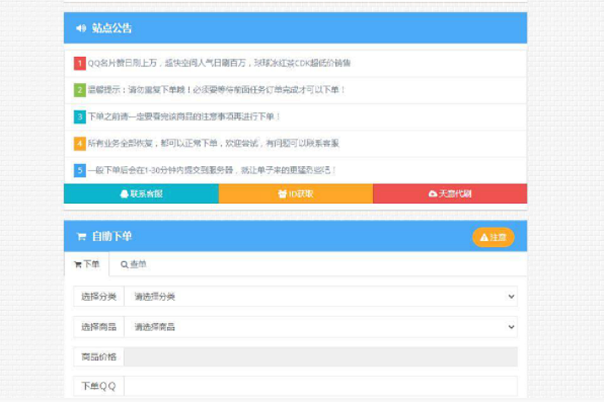Viewport: 604px width, 402px height.
Task: Click the QQ icon in 联系客服 button
Action: coord(124,194)
